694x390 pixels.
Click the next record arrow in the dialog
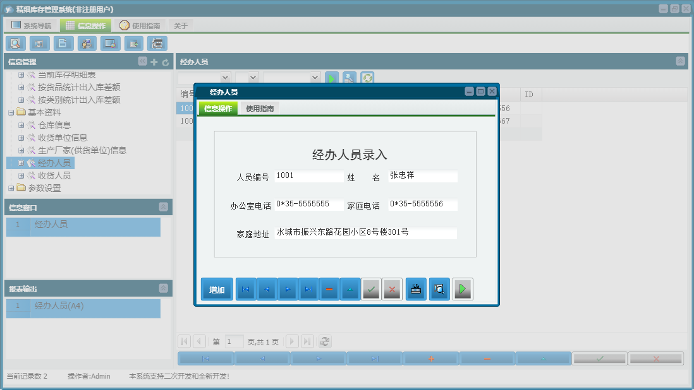288,288
